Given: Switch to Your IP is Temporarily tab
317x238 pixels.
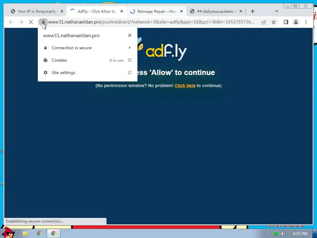Looking at the screenshot, I should tap(37, 11).
